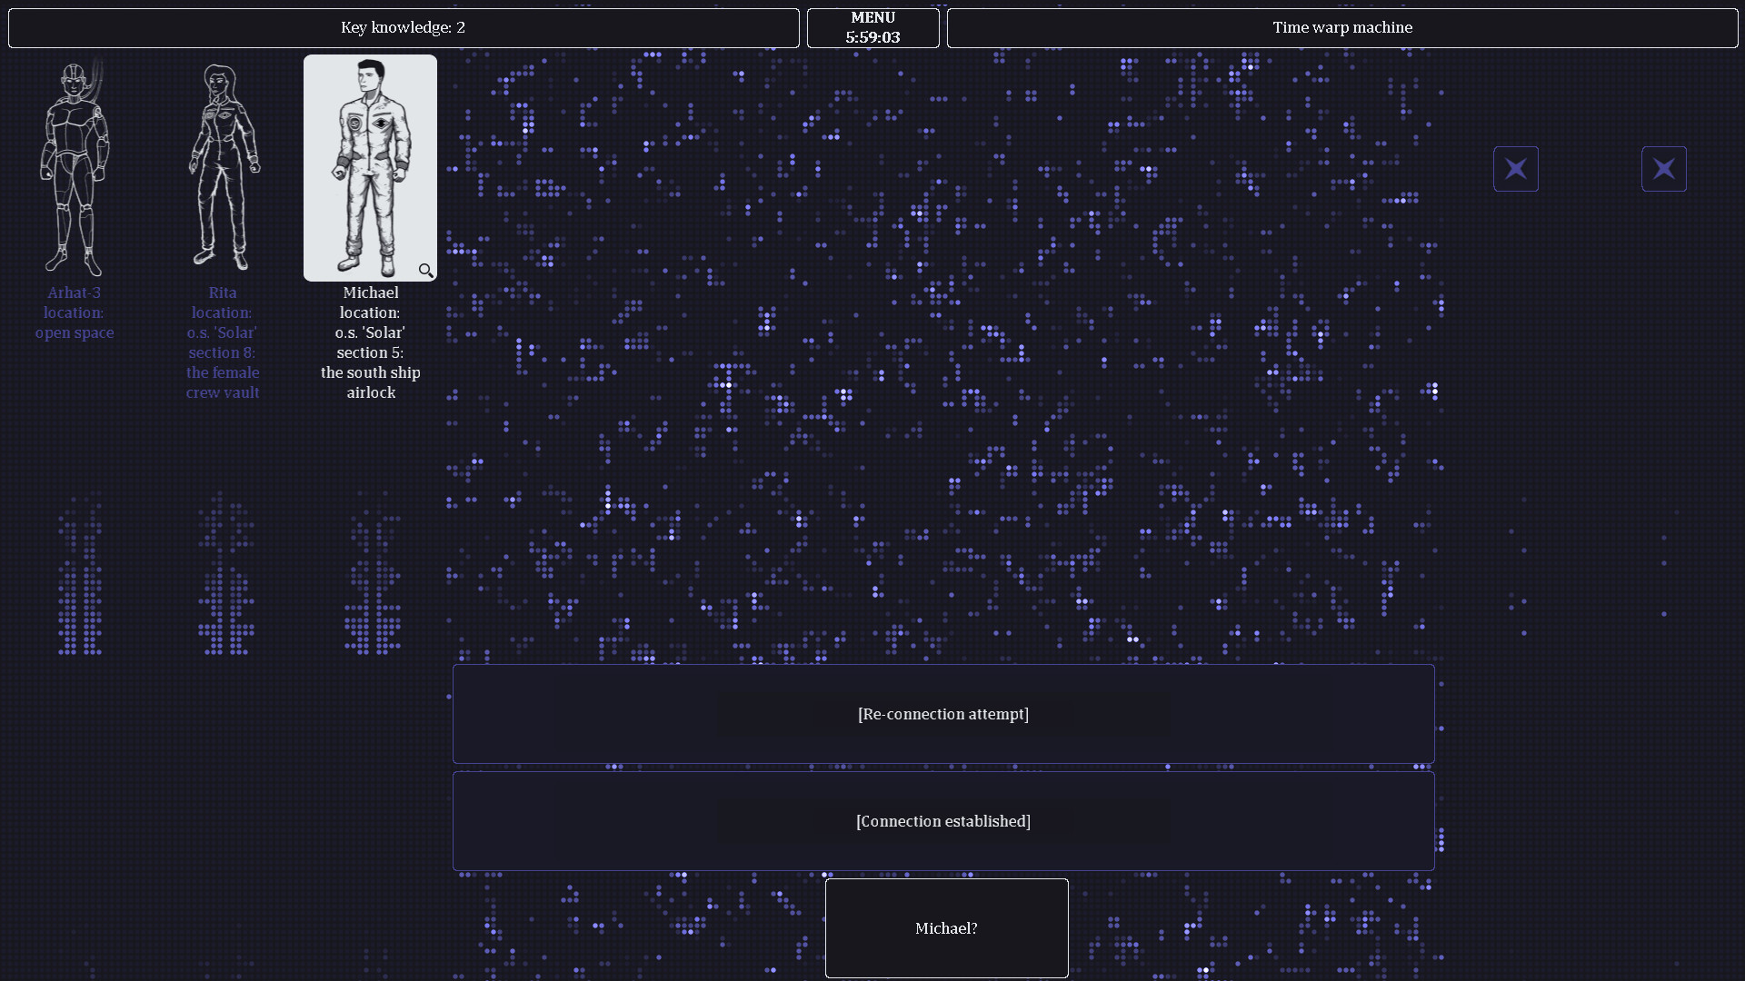Click the 'Rita' name caption
Image resolution: width=1745 pixels, height=981 pixels.
(222, 292)
